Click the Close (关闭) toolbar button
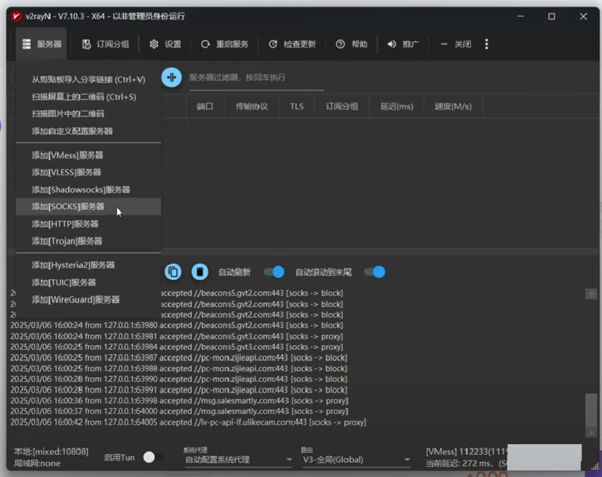Screen dimensions: 602x477 [455, 44]
